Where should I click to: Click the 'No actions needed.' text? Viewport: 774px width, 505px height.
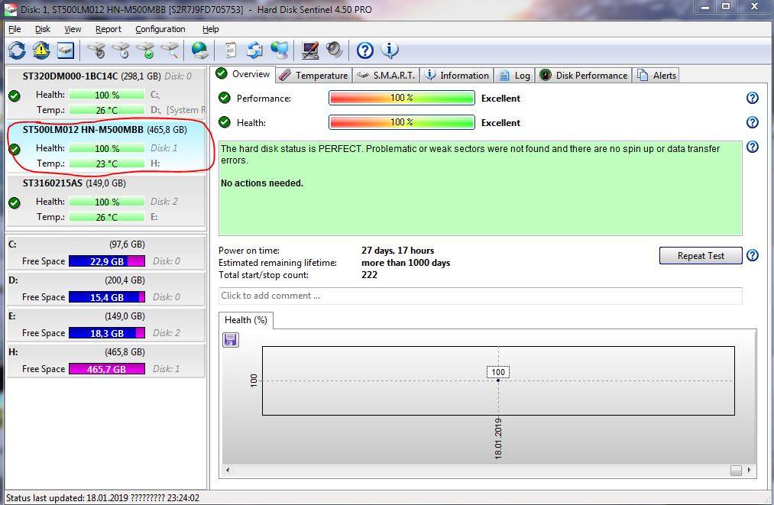click(x=261, y=183)
